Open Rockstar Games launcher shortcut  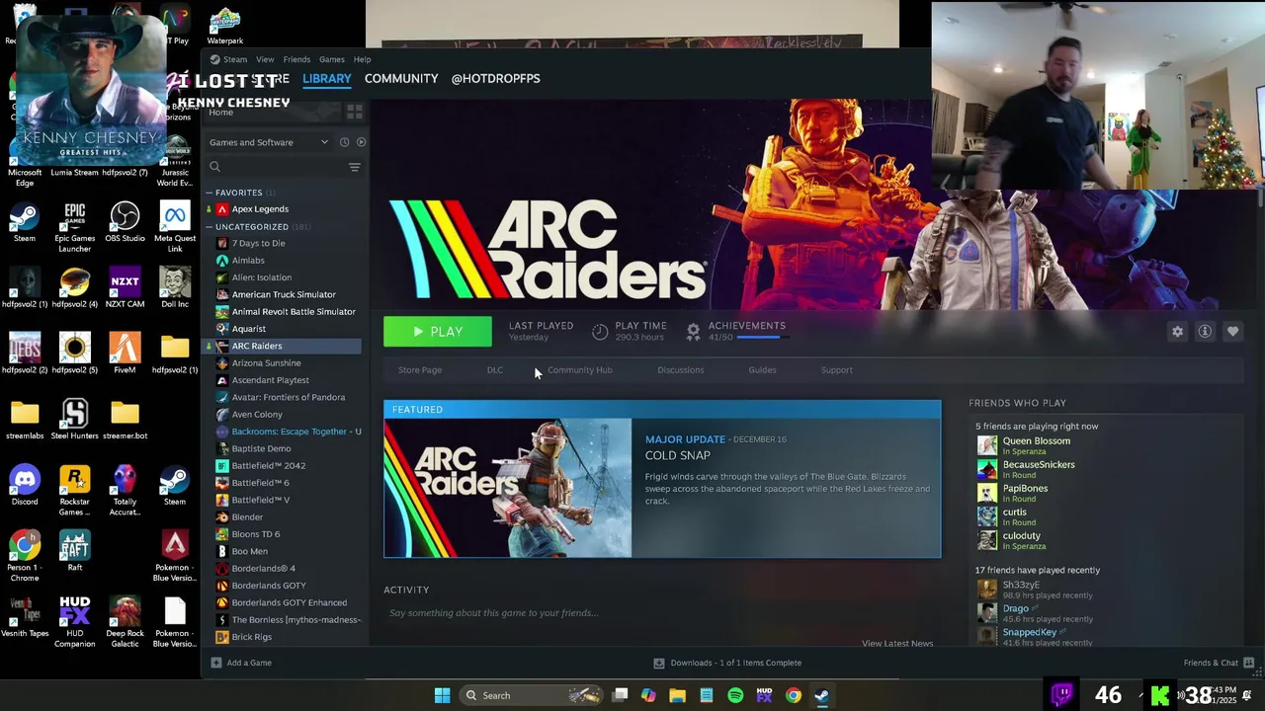coord(74,490)
